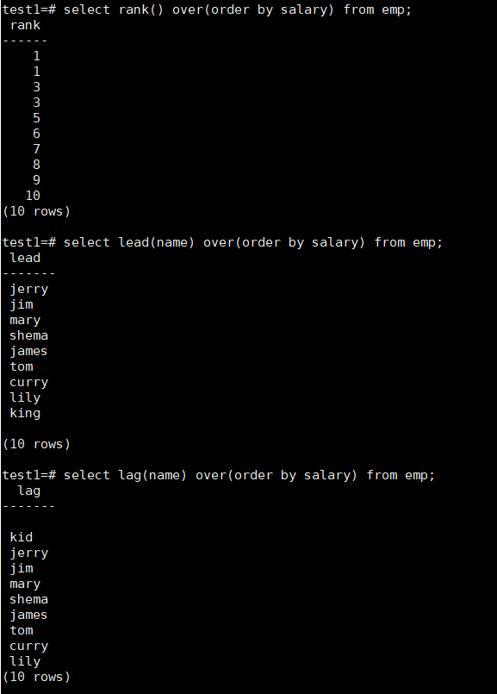Click the lag(name) query command line
This screenshot has width=497, height=694.
[x=219, y=475]
